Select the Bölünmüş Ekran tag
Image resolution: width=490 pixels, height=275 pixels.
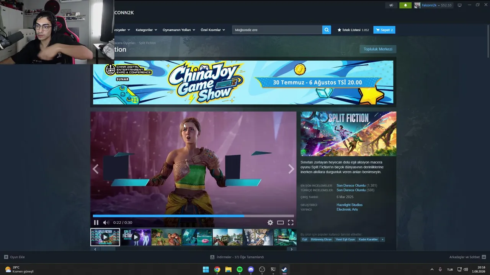coord(321,239)
